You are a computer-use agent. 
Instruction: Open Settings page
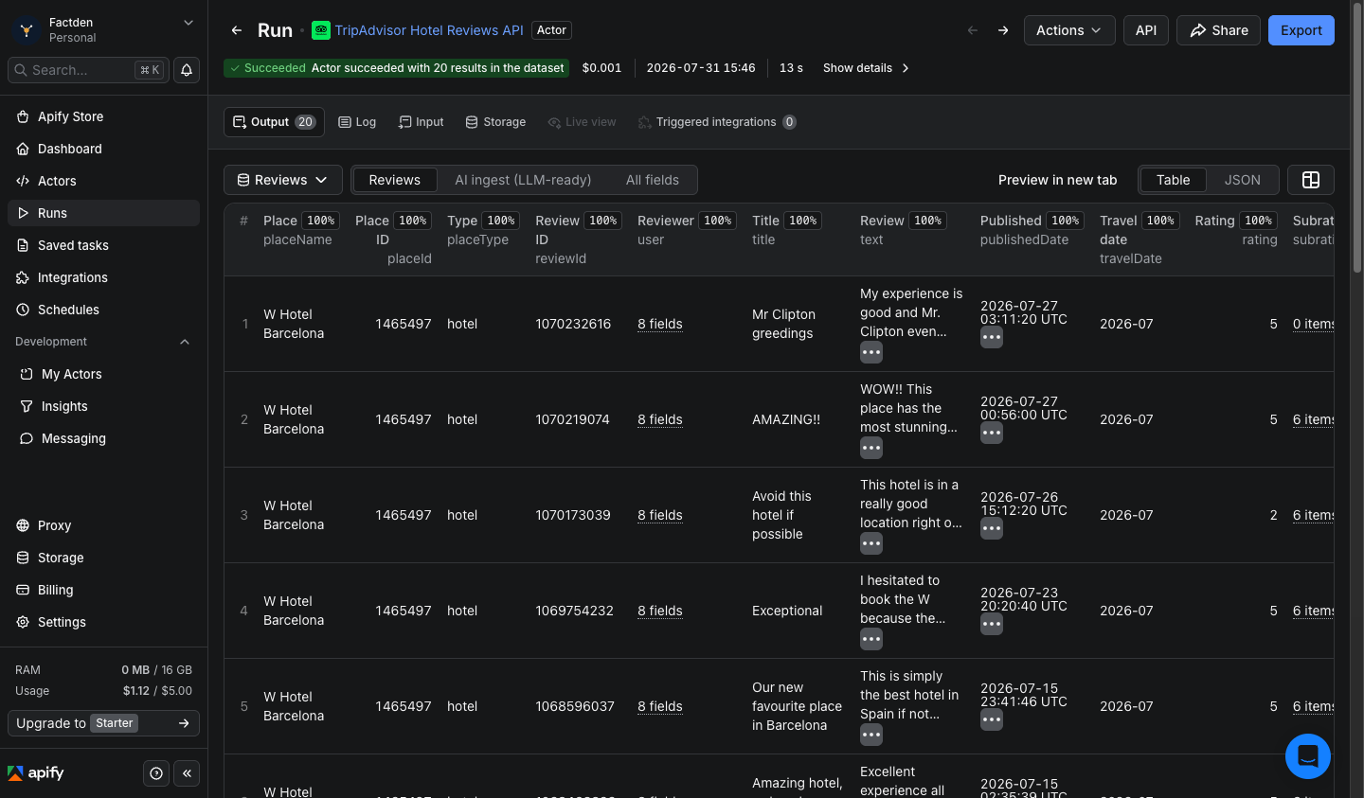pos(104,622)
